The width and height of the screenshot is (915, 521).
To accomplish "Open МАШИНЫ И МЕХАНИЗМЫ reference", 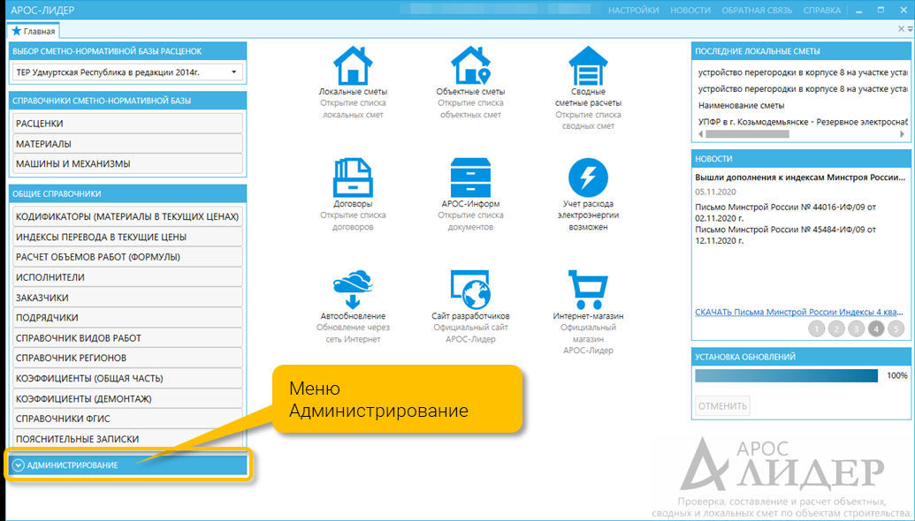I will 127,163.
